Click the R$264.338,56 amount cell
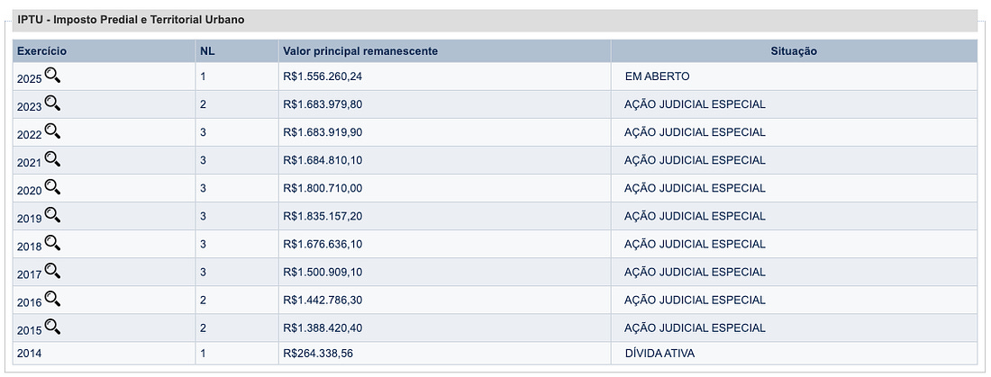 point(318,354)
